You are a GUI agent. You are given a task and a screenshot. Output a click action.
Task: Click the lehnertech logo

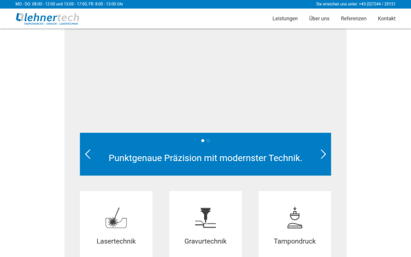coord(47,19)
